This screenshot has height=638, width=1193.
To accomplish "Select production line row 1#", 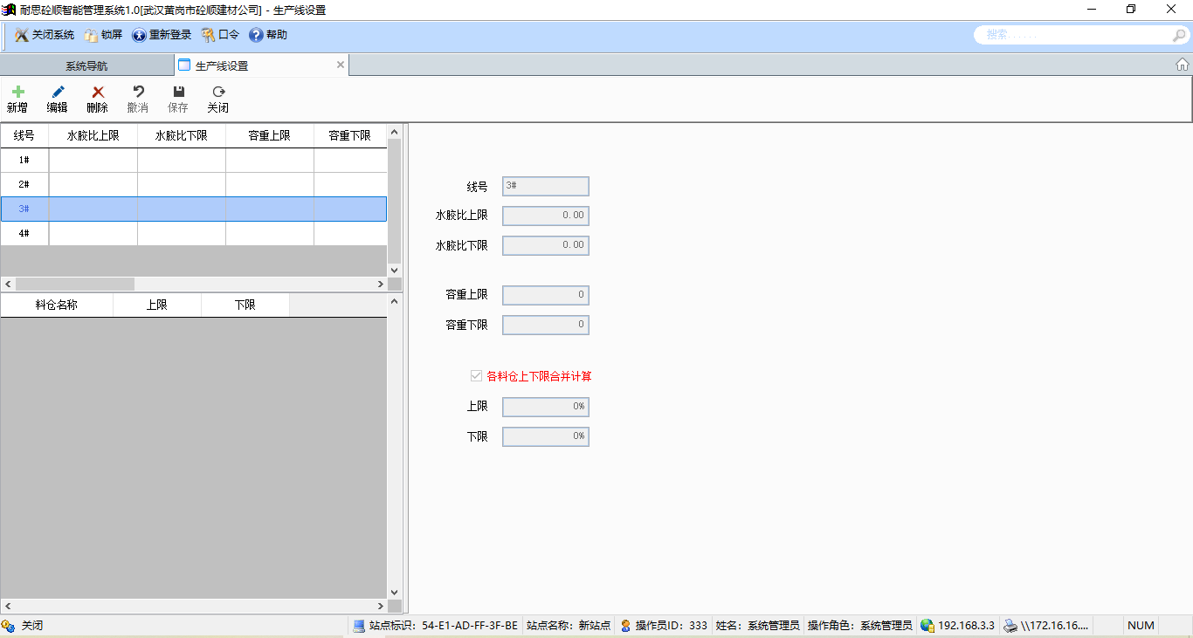I will click(x=24, y=161).
